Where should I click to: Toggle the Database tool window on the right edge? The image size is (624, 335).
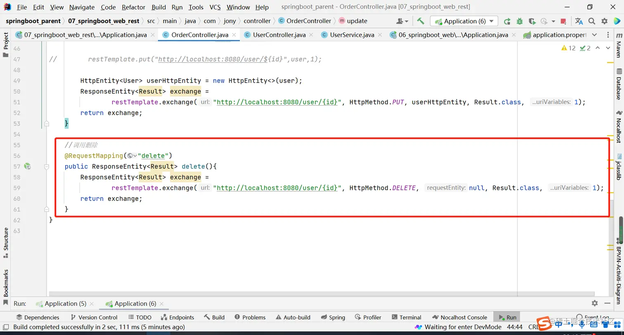pos(619,85)
